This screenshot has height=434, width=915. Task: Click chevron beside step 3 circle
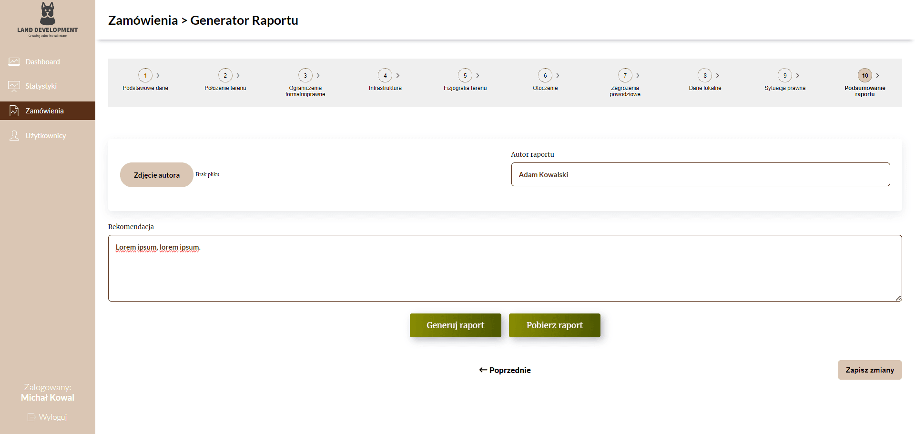tap(318, 75)
